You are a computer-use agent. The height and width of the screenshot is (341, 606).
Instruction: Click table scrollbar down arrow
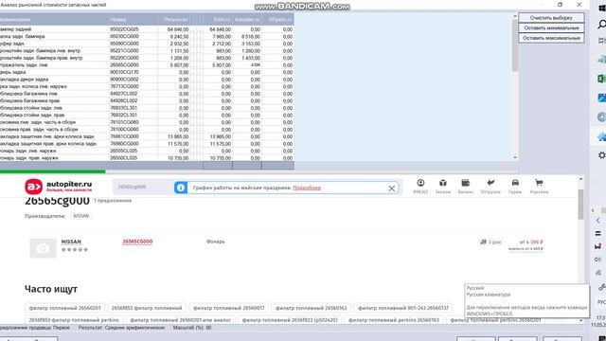(515, 157)
